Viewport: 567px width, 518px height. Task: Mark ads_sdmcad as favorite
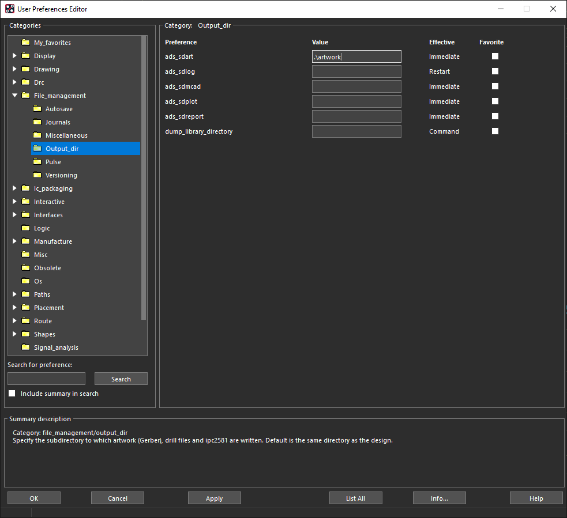coord(495,86)
